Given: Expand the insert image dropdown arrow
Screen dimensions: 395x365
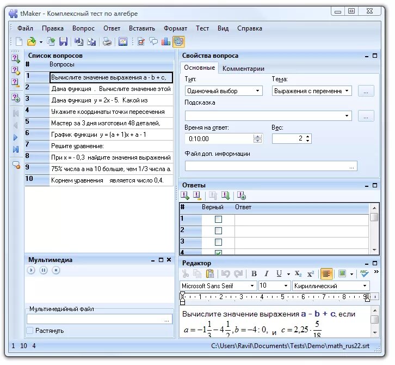Looking at the screenshot, I should [351, 274].
